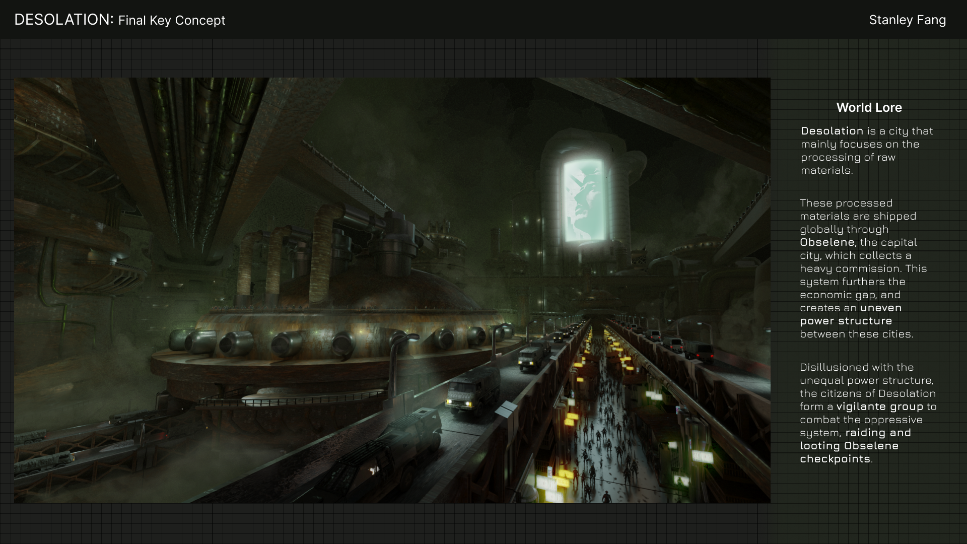Click the first lore paragraph about raw materials
Image resolution: width=967 pixels, height=544 pixels.
tap(866, 151)
